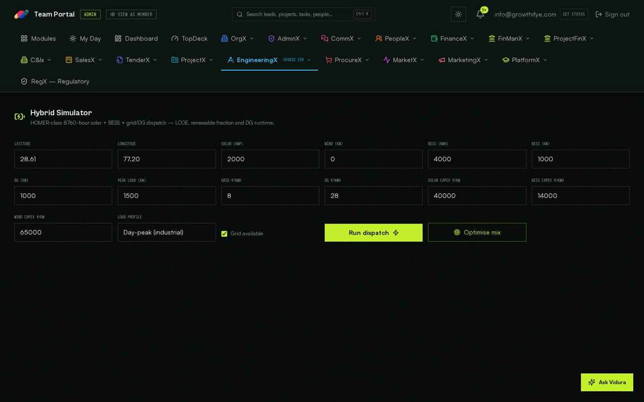Click the Team Portal logo icon

coord(21,14)
